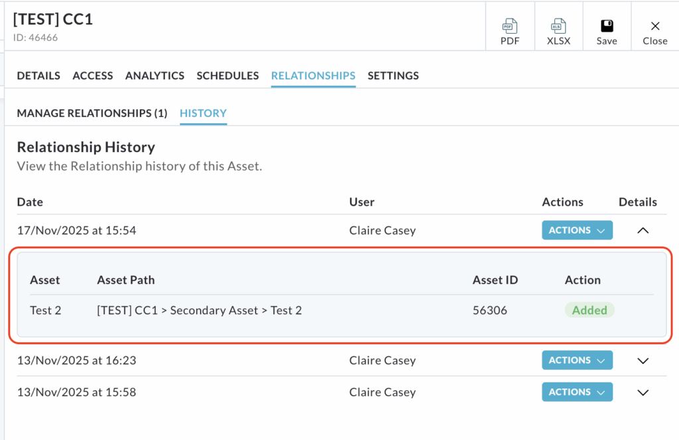Click the green Added status badge
Viewport: 679px width, 440px height.
589,310
